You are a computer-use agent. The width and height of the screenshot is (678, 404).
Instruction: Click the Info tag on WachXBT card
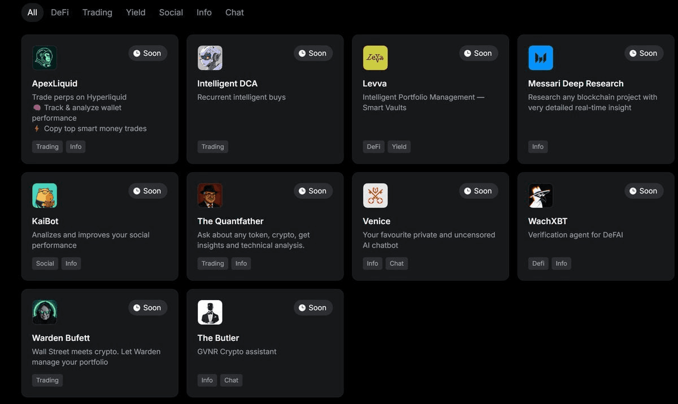[x=562, y=264]
